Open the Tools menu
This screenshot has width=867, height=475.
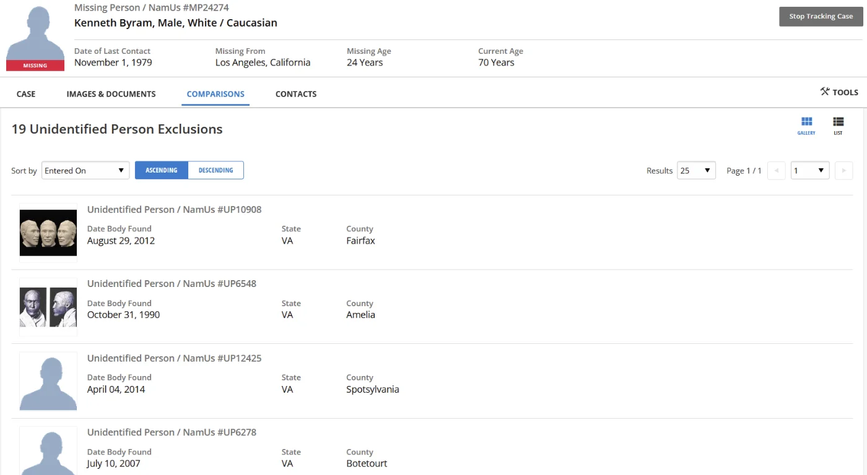coord(839,92)
